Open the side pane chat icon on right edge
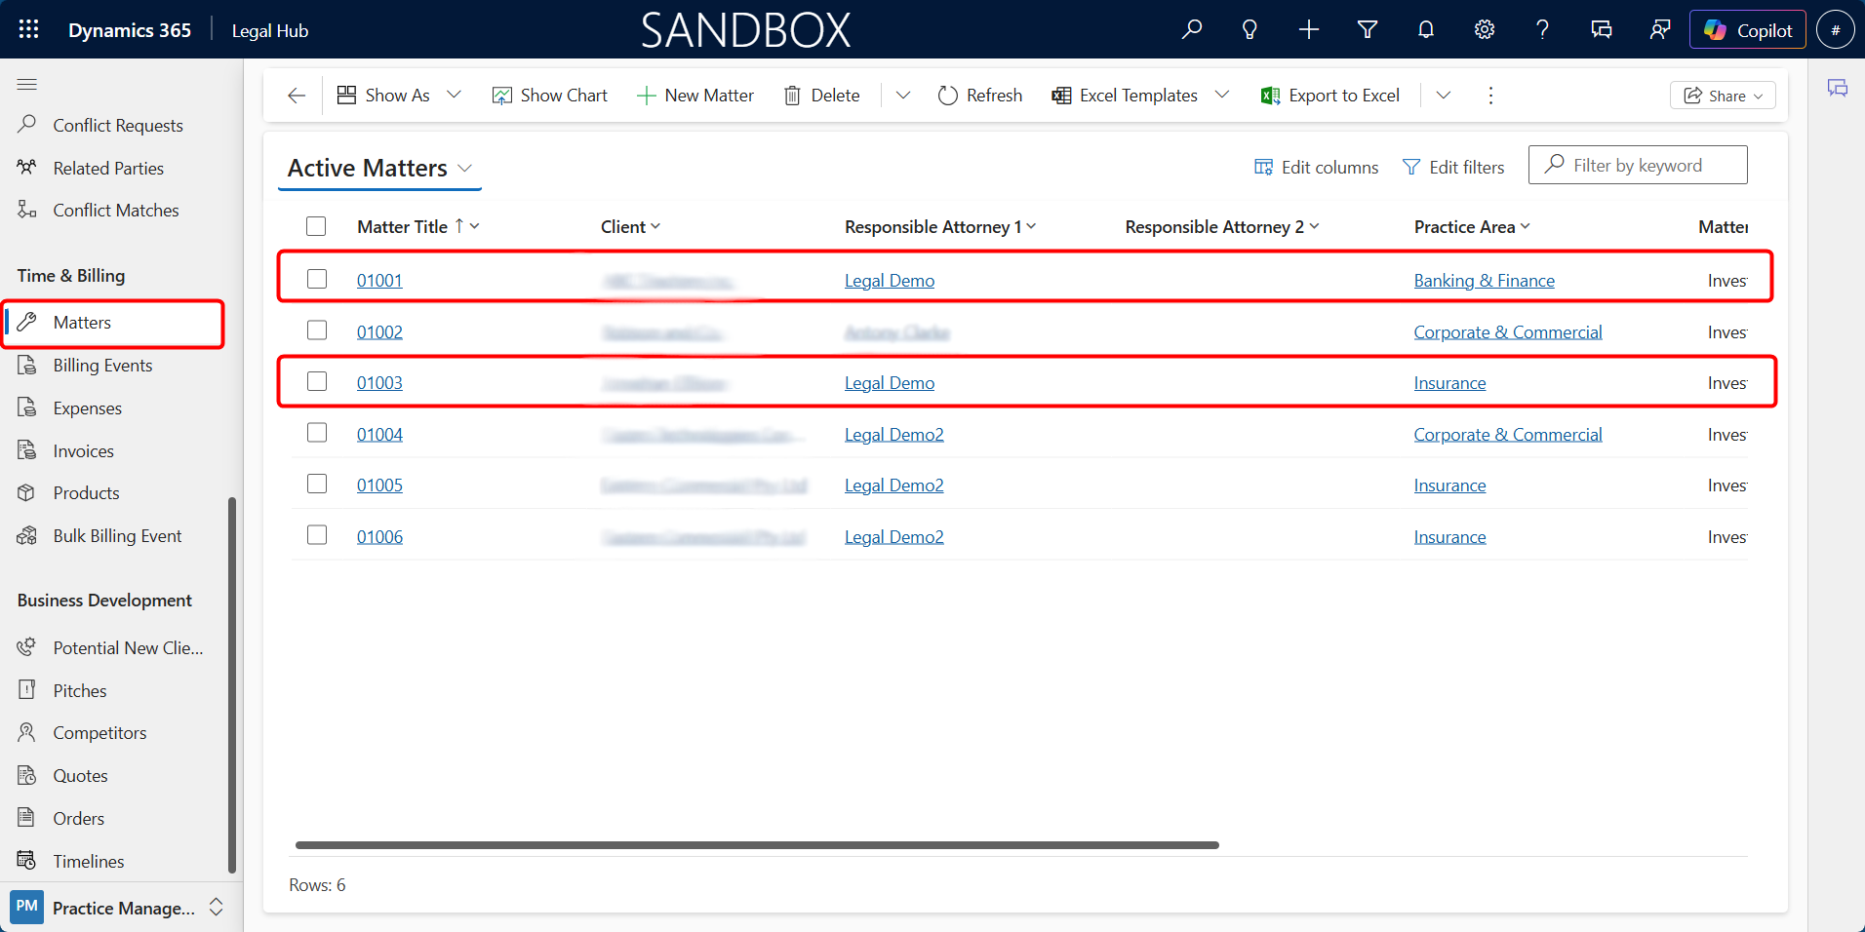Viewport: 1865px width, 932px height. click(1838, 89)
